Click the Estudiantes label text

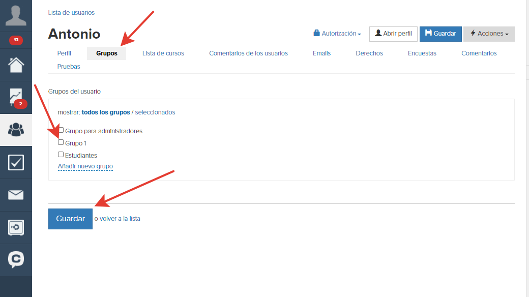point(81,156)
